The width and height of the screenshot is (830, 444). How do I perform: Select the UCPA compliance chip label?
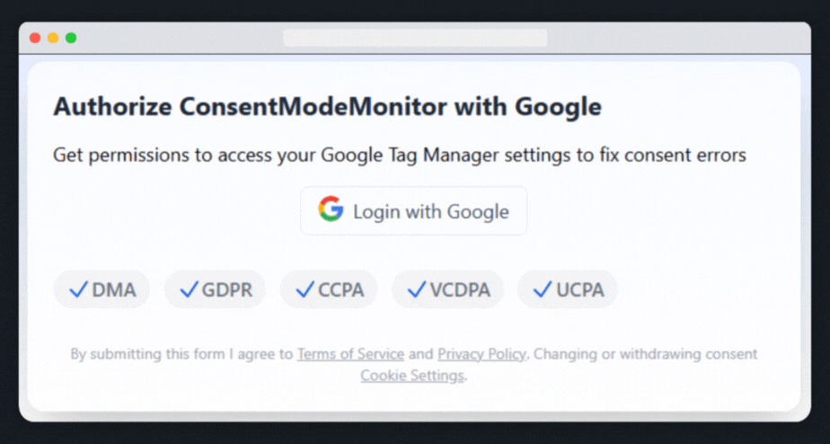pyautogui.click(x=579, y=290)
